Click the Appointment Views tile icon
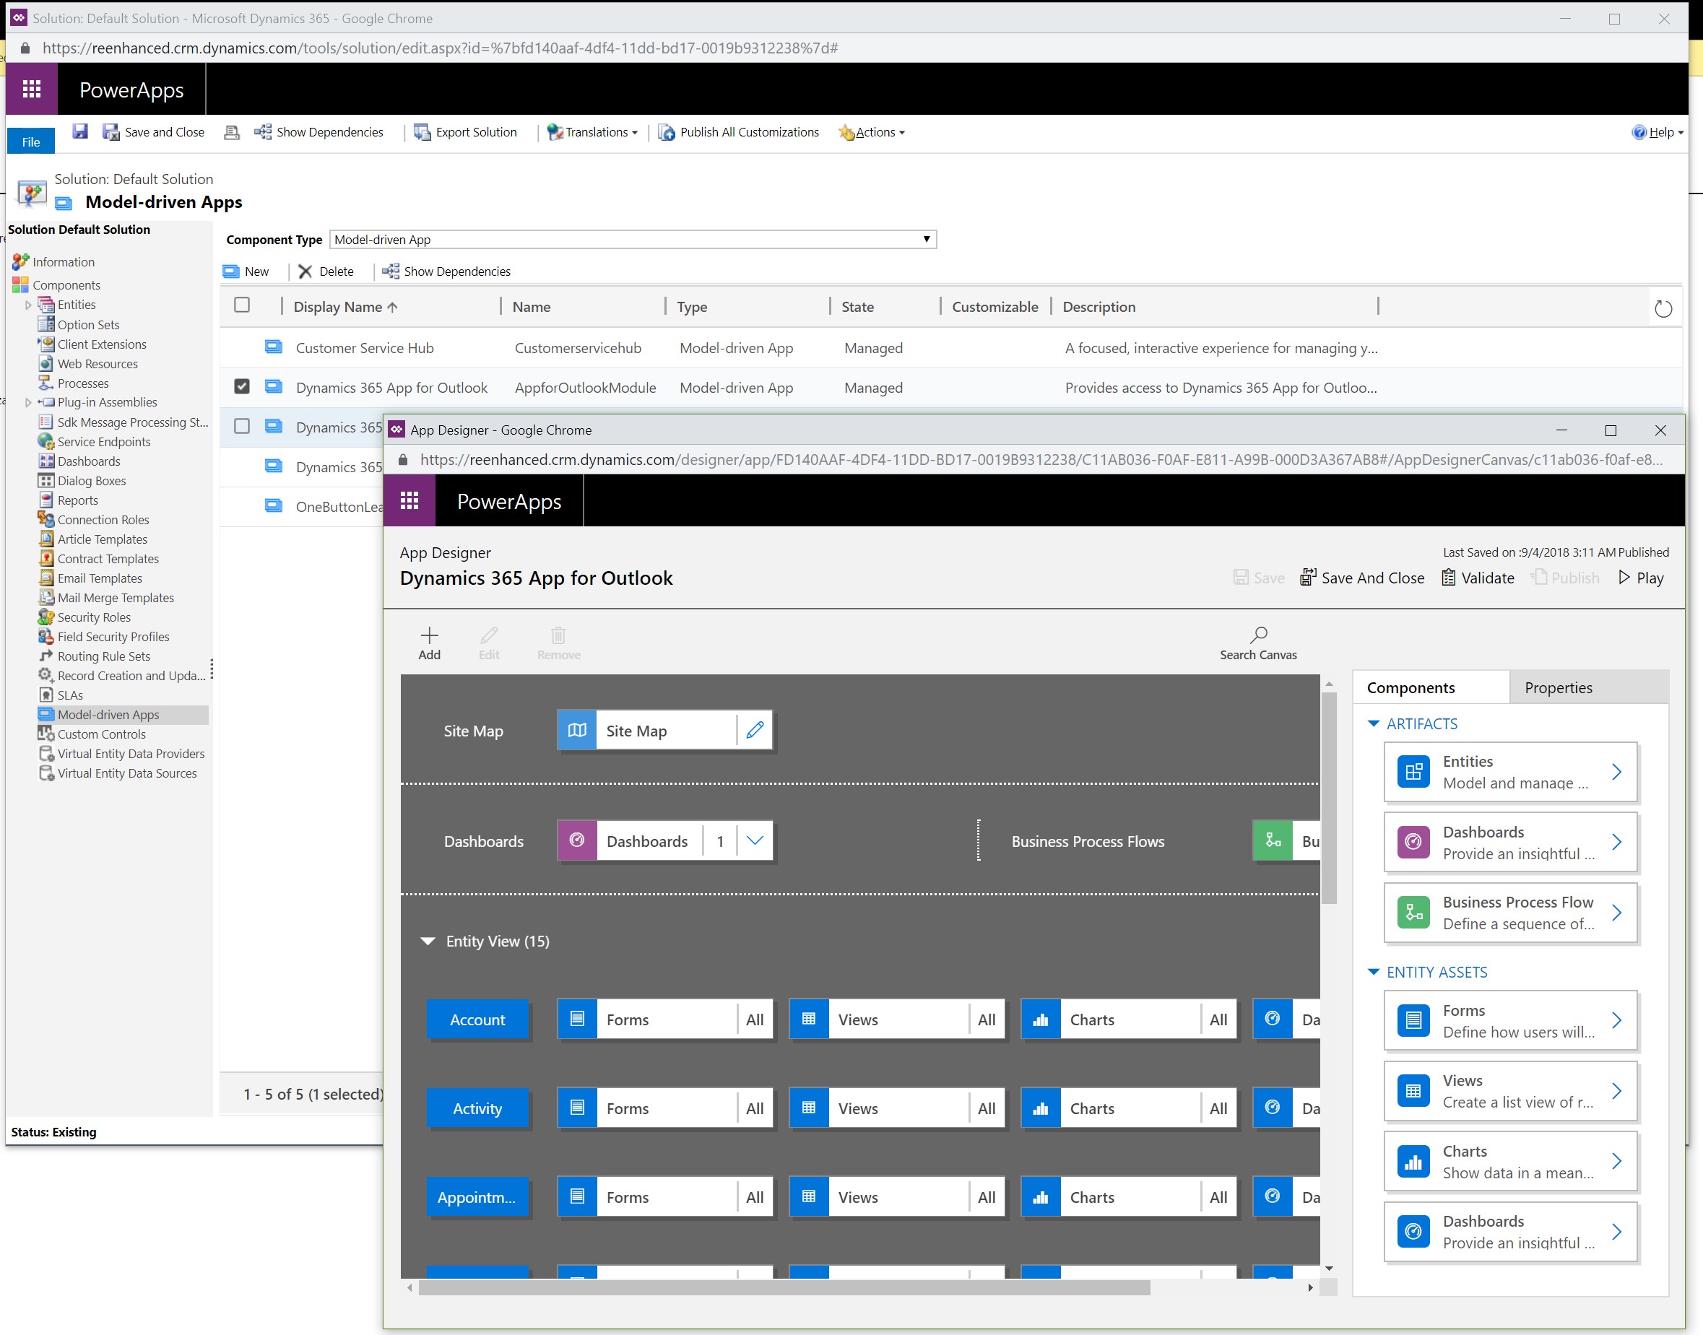1703x1335 pixels. pos(810,1196)
